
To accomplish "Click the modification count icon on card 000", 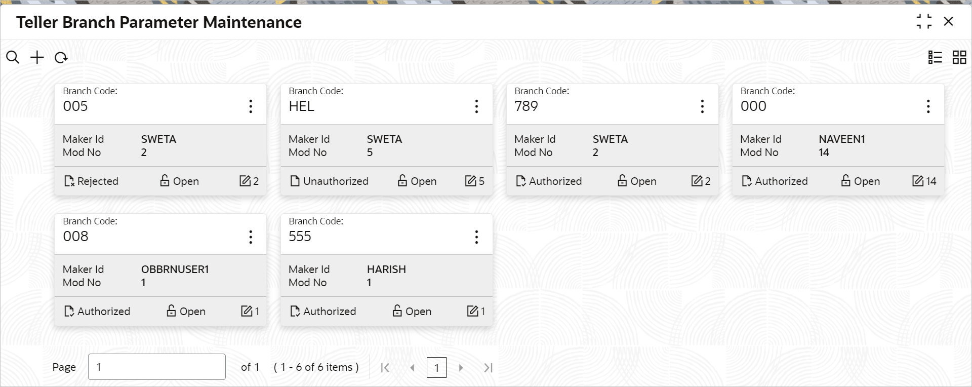I will point(917,181).
